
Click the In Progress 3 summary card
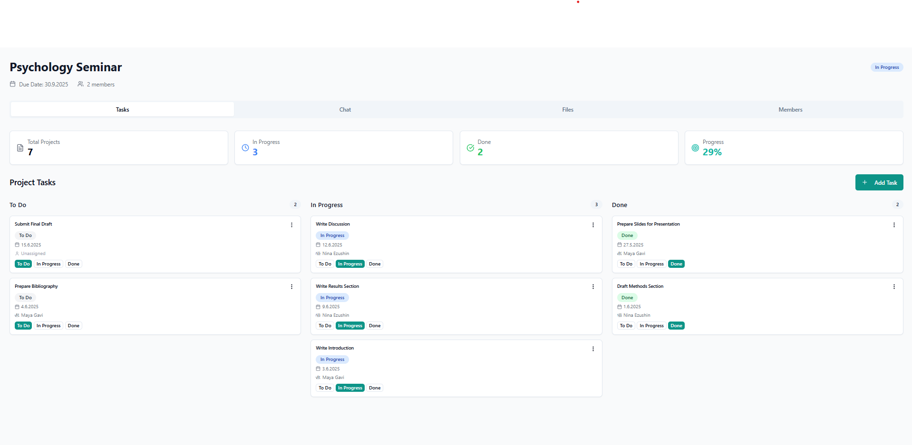(344, 148)
